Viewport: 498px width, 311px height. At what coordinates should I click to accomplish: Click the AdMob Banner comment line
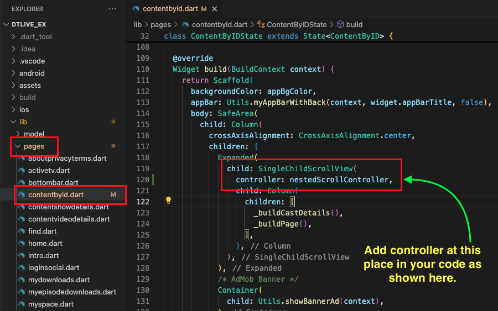pyautogui.click(x=258, y=279)
